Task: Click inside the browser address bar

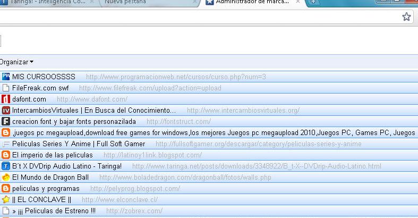Action: pyautogui.click(x=200, y=17)
